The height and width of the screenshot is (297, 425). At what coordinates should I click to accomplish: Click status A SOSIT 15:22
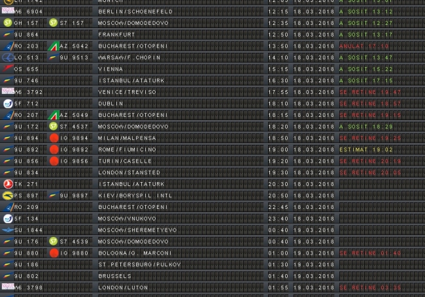point(366,69)
